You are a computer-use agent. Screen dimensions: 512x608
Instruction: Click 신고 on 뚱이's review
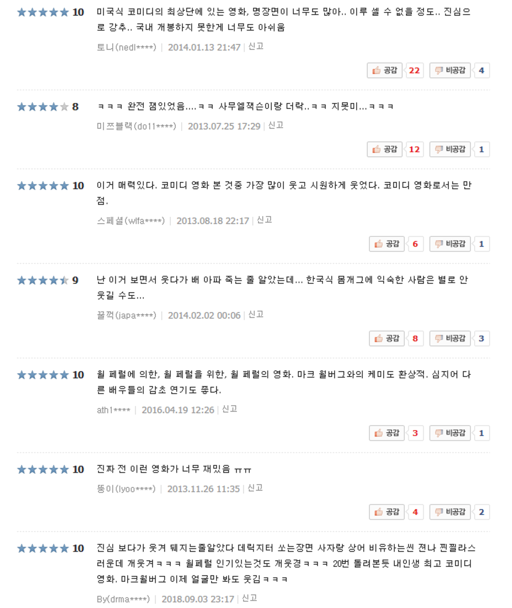pos(255,488)
